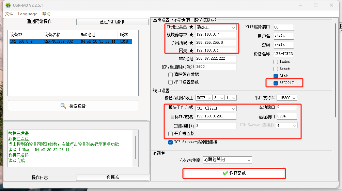
Task: Click the MAC地址 column header
Action: coord(98,35)
